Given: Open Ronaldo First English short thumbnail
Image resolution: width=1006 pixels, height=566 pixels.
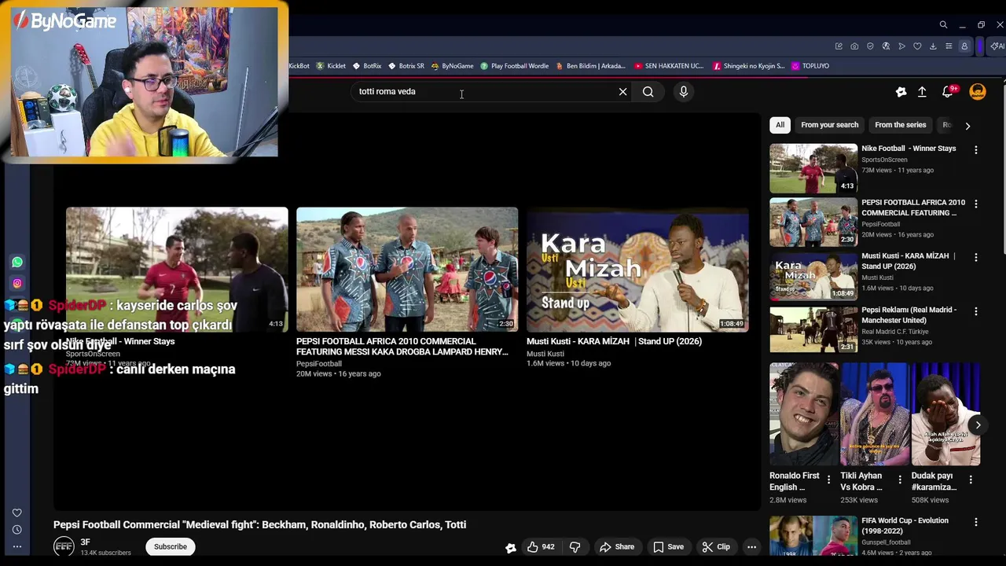Looking at the screenshot, I should pyautogui.click(x=804, y=414).
